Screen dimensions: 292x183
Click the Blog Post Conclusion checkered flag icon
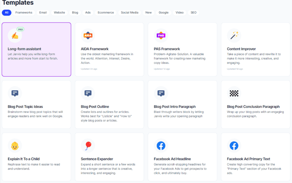[234, 93]
